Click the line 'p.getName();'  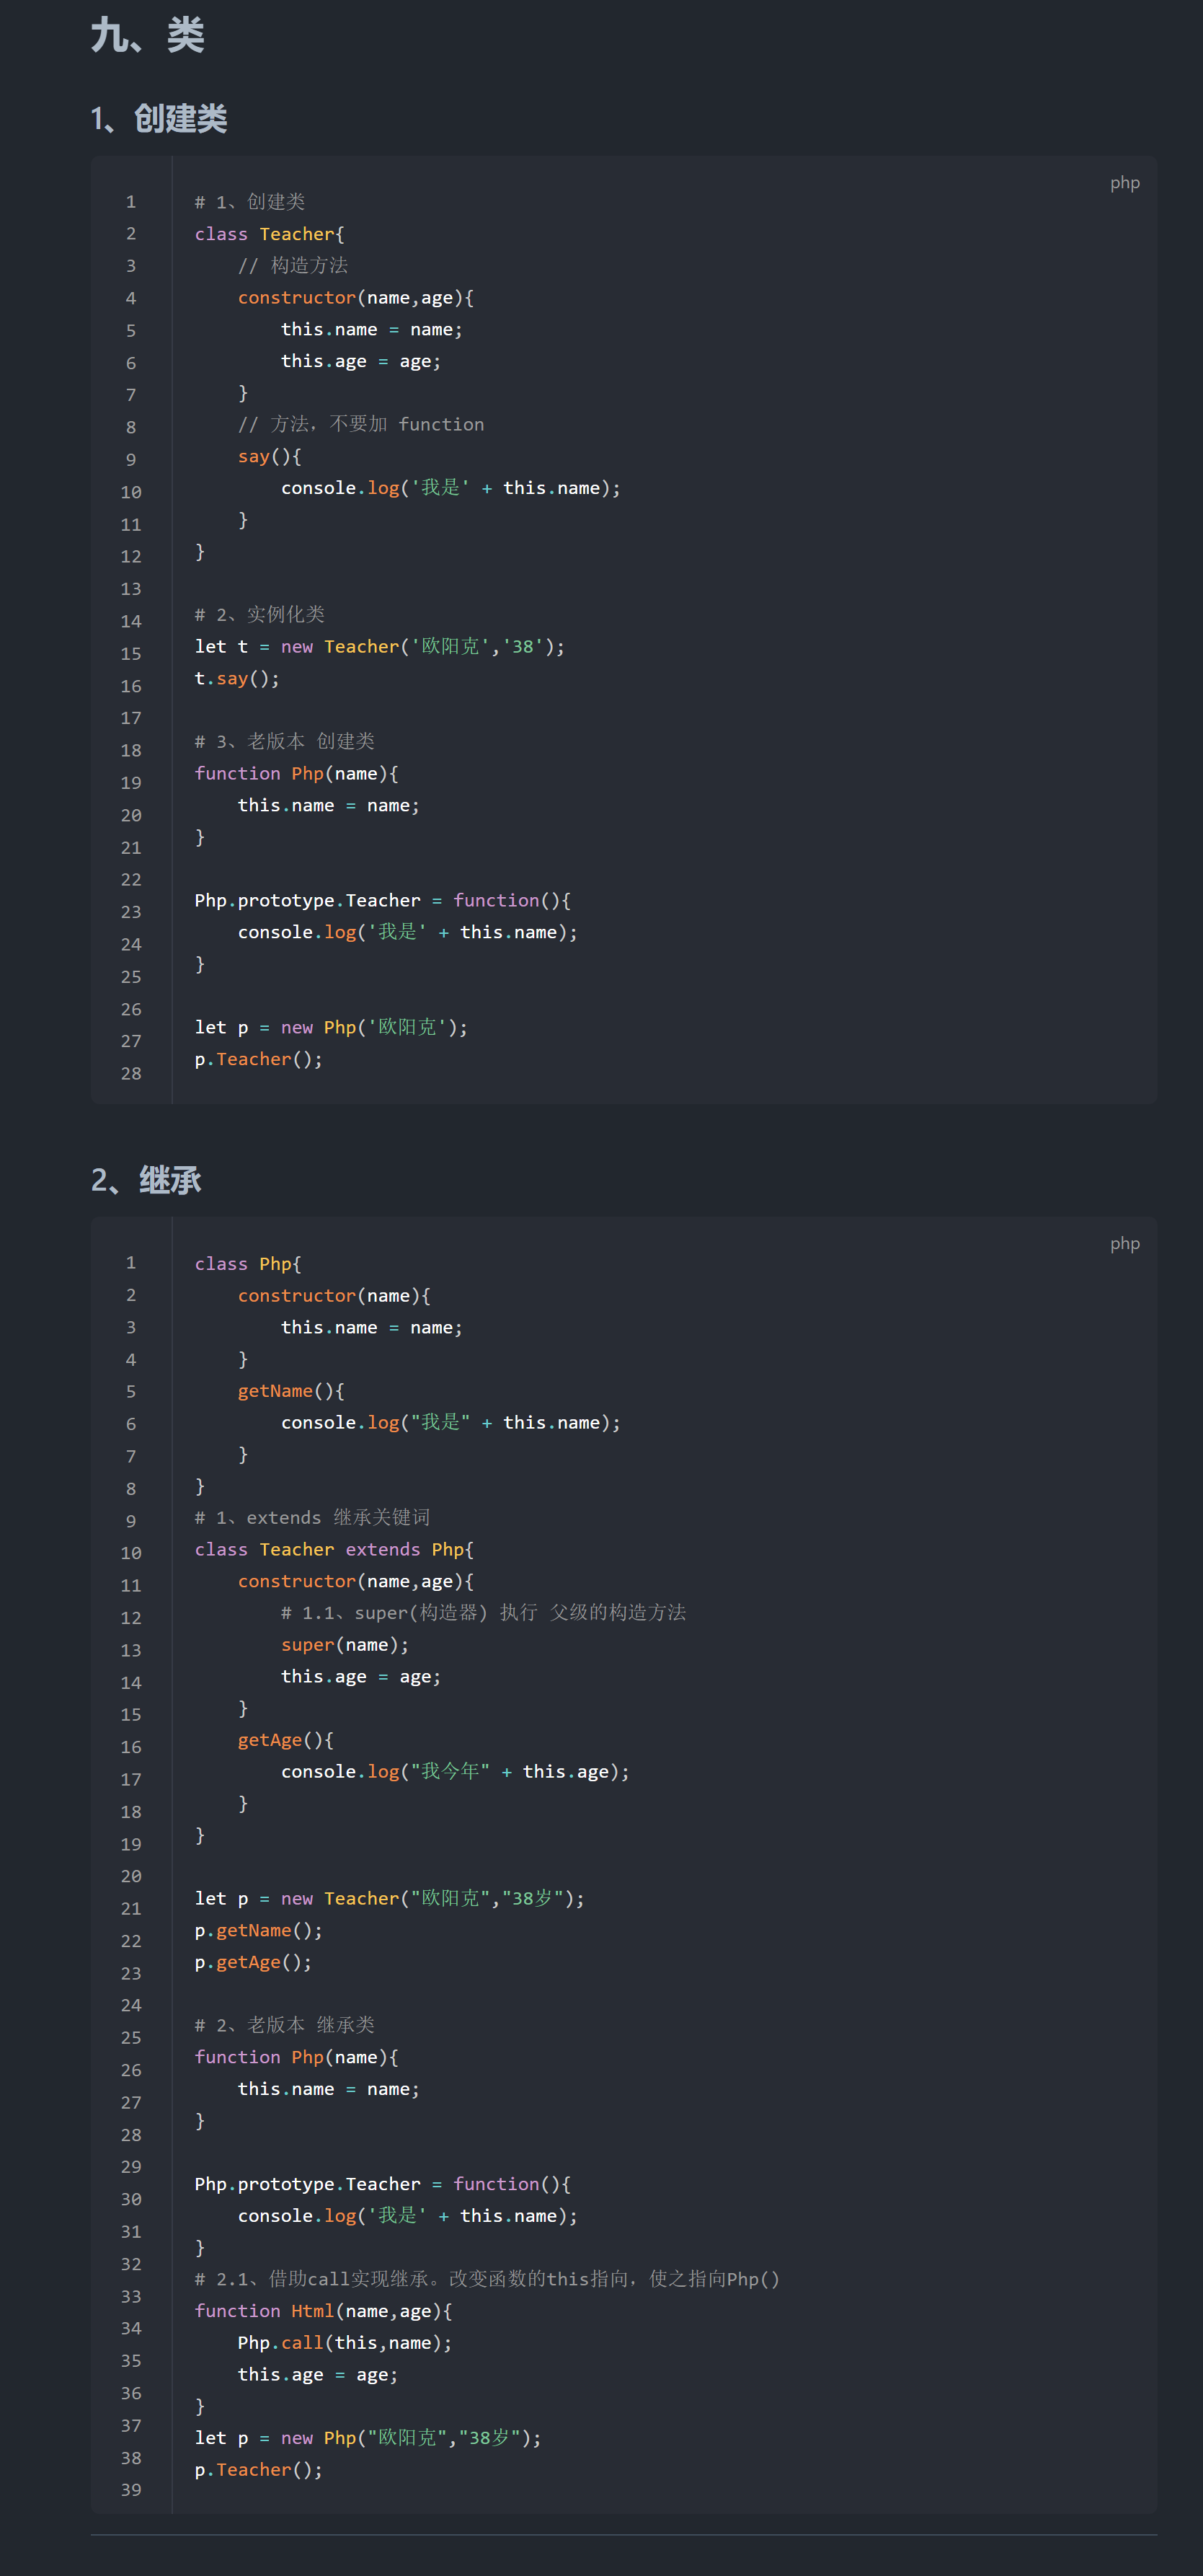click(258, 1930)
